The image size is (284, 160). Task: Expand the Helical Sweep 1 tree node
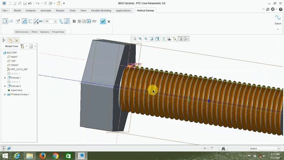(x=5, y=95)
